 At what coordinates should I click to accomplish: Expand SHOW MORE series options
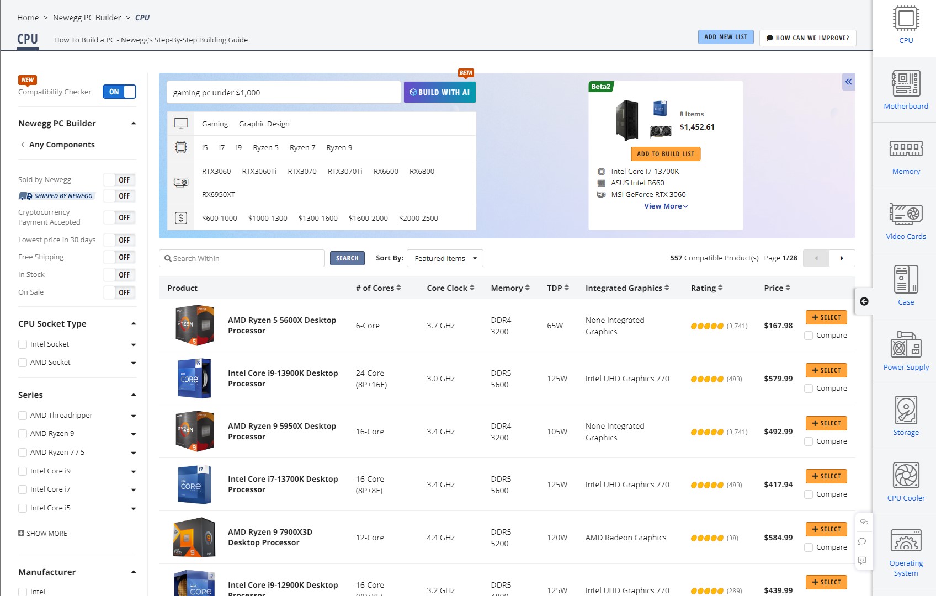click(42, 533)
